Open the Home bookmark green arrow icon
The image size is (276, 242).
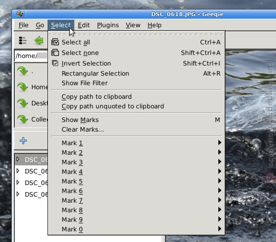pyautogui.click(x=23, y=87)
